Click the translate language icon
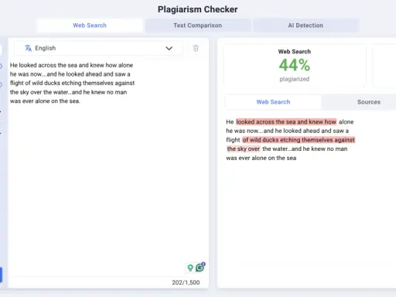The width and height of the screenshot is (396, 297). pos(28,48)
